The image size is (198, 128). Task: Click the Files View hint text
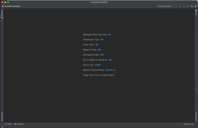point(88,45)
